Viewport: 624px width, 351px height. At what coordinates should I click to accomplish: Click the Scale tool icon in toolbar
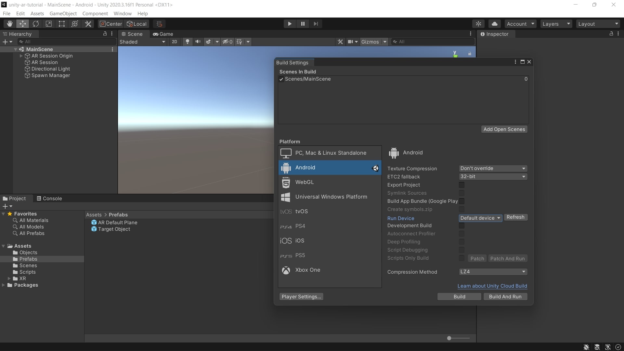pos(48,23)
